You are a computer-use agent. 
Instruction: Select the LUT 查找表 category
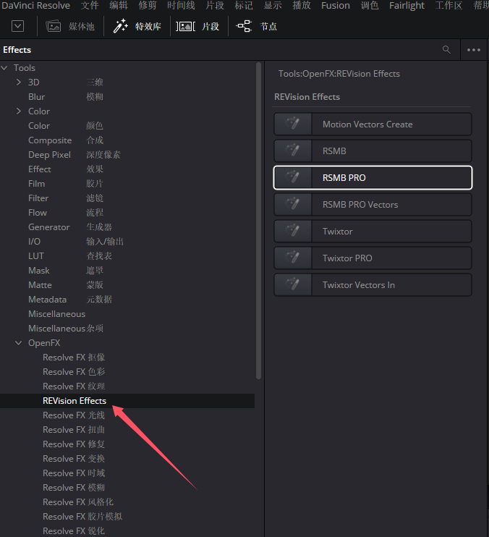coord(70,255)
